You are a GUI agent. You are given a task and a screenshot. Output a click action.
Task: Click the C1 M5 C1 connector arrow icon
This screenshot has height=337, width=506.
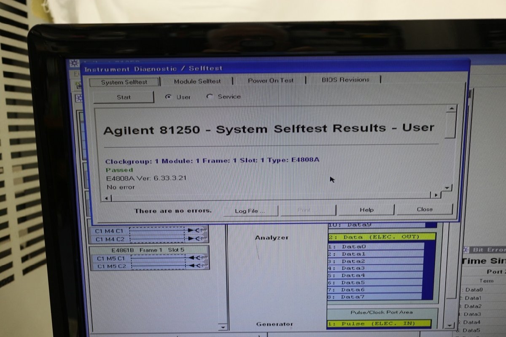click(x=197, y=258)
